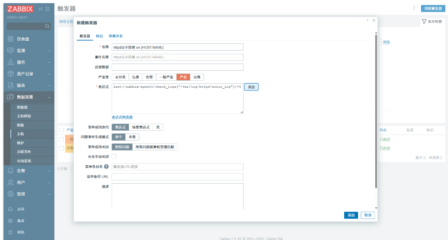Click into the 运营数据 input field
The height and width of the screenshot is (240, 448).
(x=177, y=67)
